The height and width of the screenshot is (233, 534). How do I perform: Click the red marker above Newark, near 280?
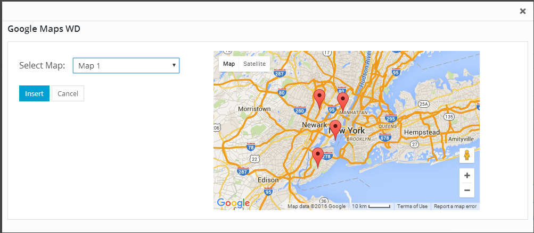coord(319,99)
